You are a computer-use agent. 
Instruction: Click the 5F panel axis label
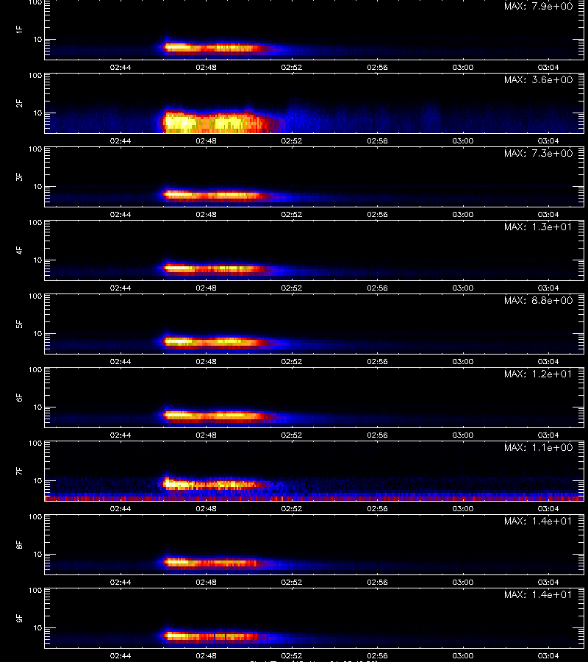[19, 324]
